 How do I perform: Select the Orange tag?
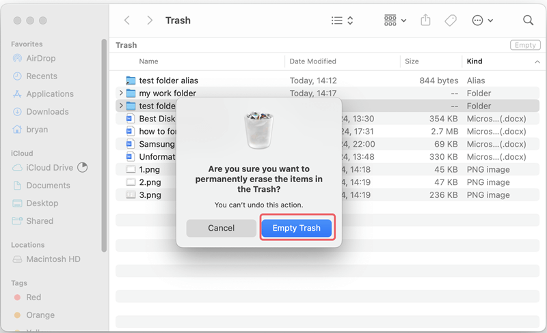click(34, 315)
